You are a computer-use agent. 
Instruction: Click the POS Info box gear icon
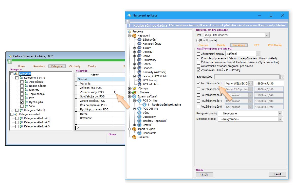pyautogui.click(x=139, y=84)
